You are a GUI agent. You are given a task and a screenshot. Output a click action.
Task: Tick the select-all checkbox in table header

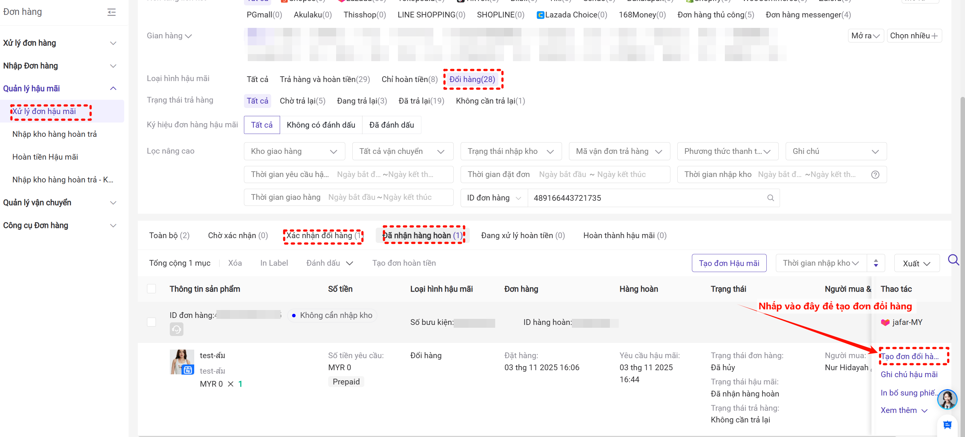[x=151, y=289]
